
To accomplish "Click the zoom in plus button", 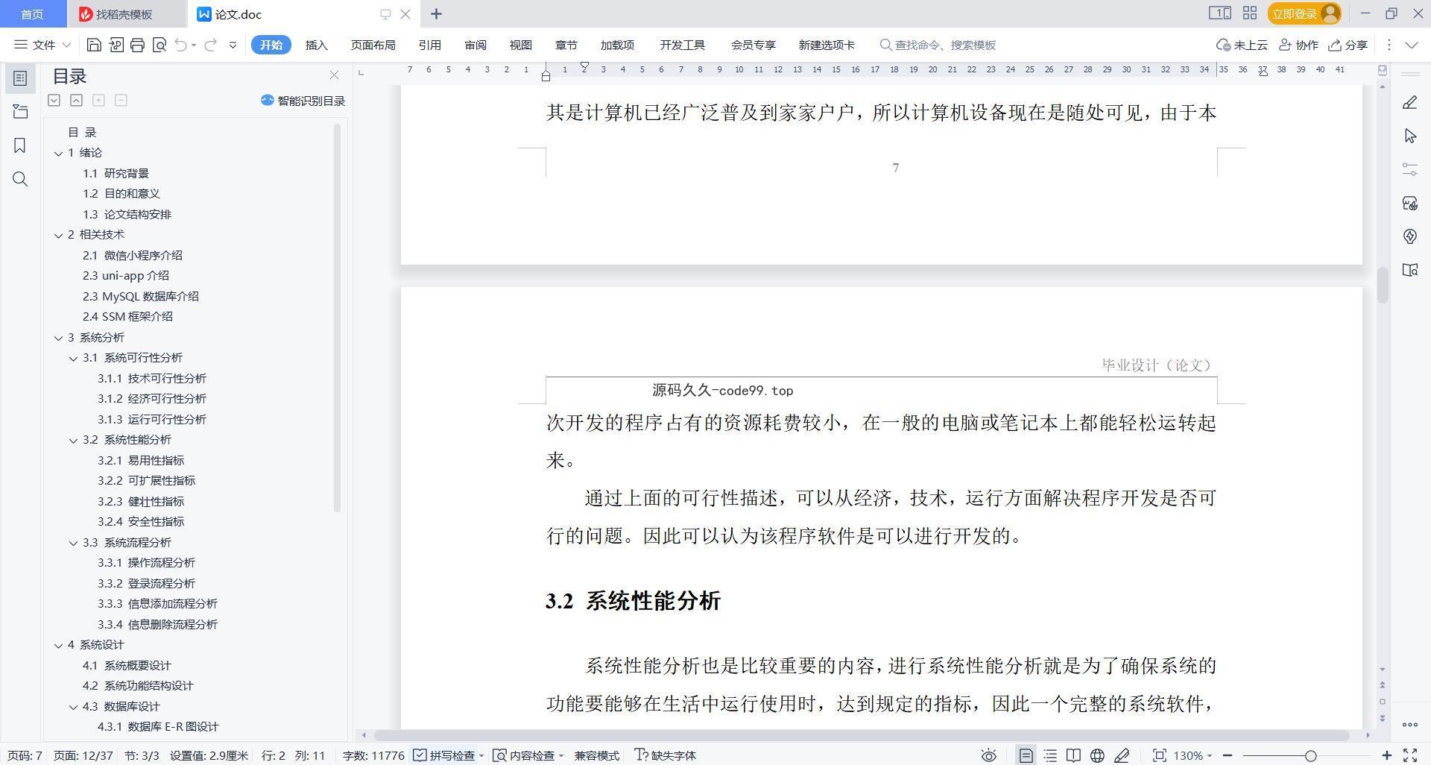I will click(x=1386, y=755).
